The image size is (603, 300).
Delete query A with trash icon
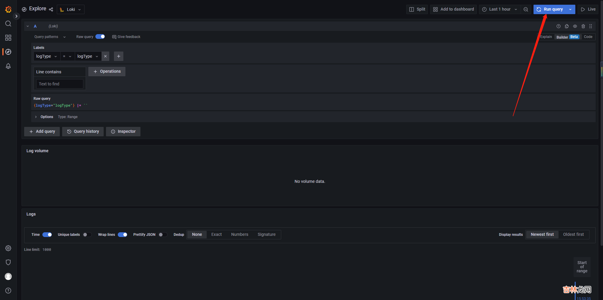click(x=583, y=26)
